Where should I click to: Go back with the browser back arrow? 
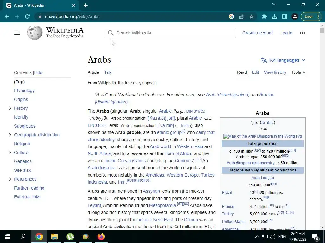[x=7, y=16]
